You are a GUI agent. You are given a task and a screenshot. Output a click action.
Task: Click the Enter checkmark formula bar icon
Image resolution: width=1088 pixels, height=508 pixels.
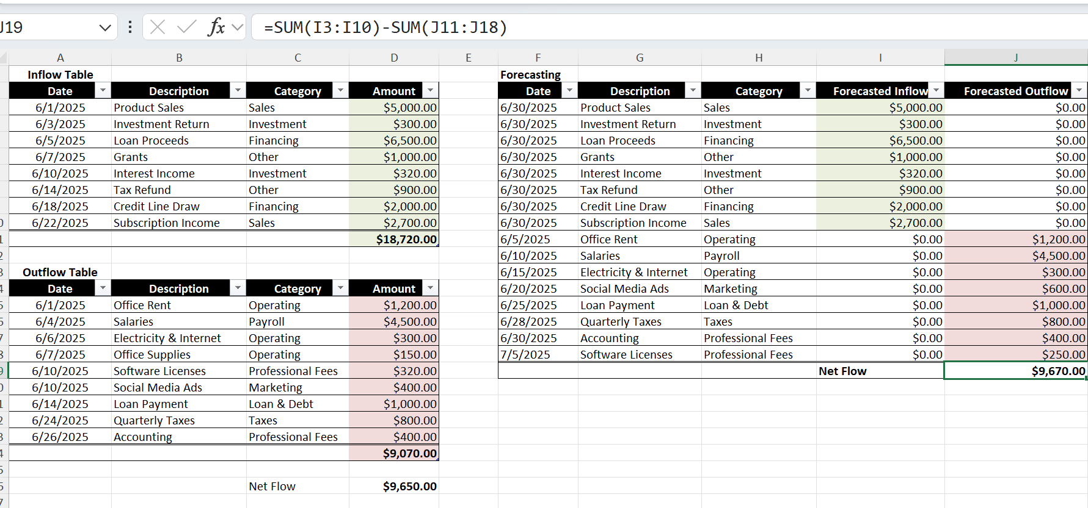point(186,27)
